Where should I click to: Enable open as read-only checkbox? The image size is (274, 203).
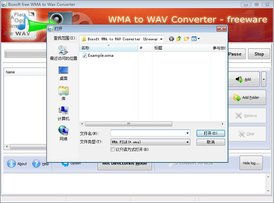[x=113, y=149]
